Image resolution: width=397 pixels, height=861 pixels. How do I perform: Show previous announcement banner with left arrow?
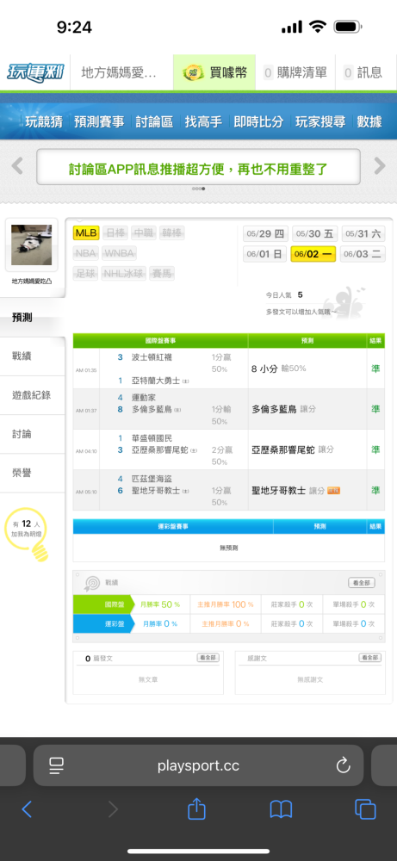coord(17,166)
